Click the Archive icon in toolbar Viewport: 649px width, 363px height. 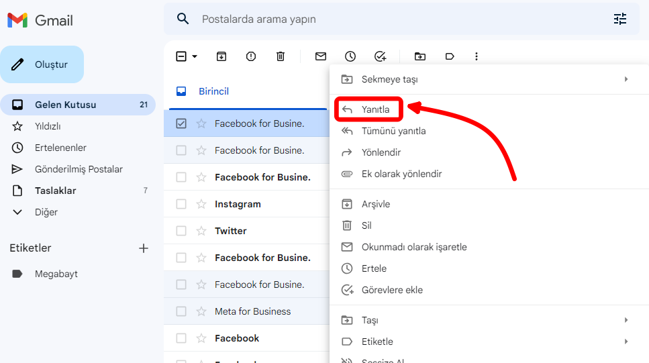pos(221,56)
